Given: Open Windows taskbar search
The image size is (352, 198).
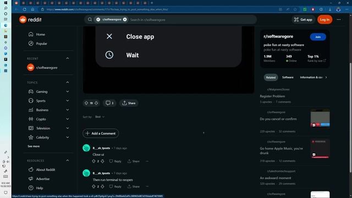Looking at the screenshot, I should pyautogui.click(x=5, y=8).
